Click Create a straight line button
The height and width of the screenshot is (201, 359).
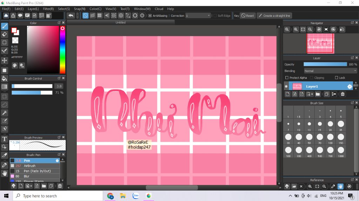pyautogui.click(x=275, y=15)
